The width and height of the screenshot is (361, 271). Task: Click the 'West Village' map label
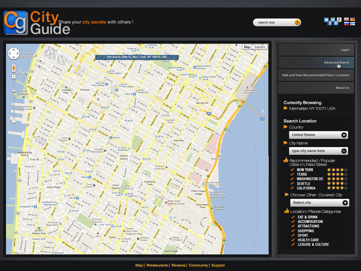point(53,187)
